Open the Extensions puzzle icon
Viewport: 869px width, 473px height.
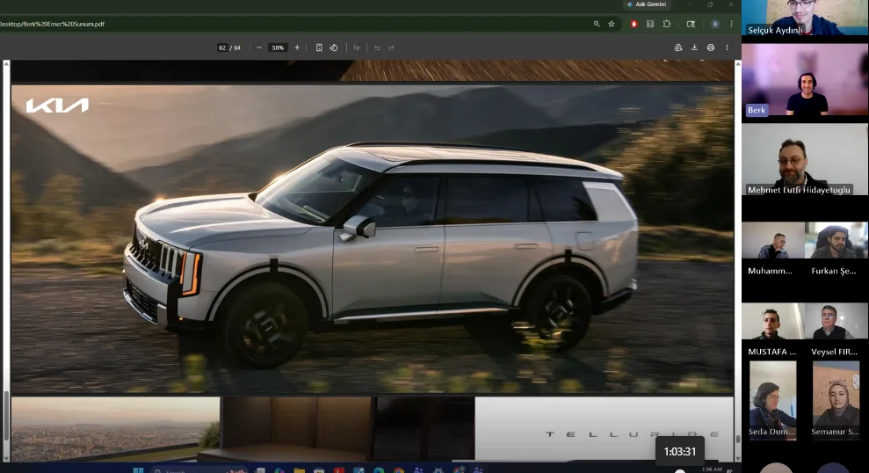point(667,24)
